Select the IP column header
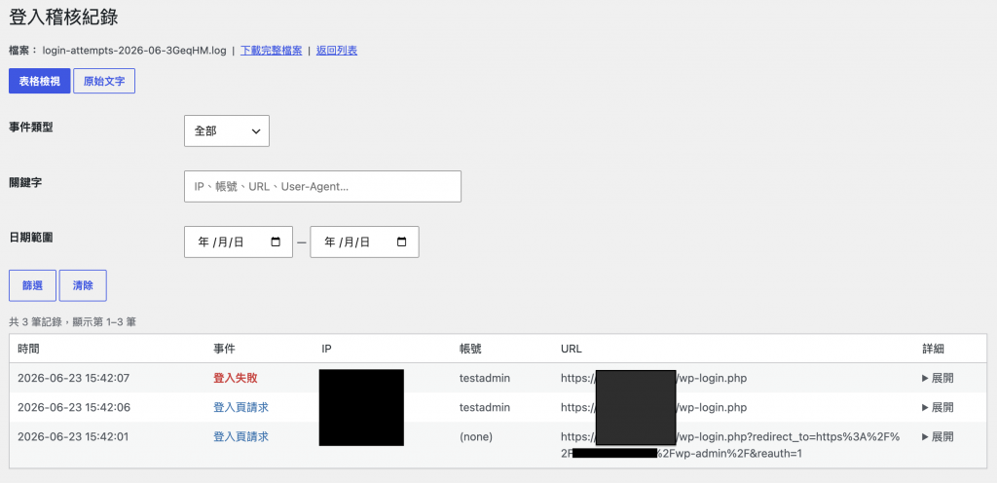This screenshot has width=997, height=483. point(327,349)
